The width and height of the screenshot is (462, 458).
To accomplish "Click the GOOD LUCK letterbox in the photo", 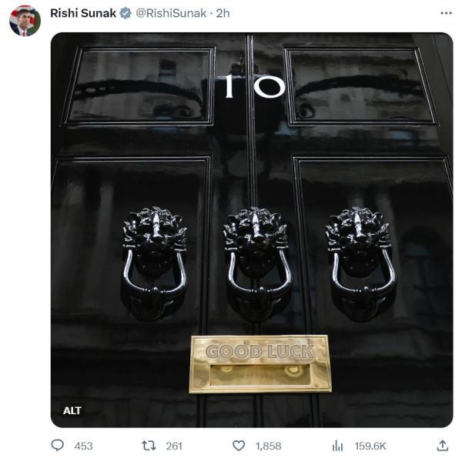I will coord(259,364).
